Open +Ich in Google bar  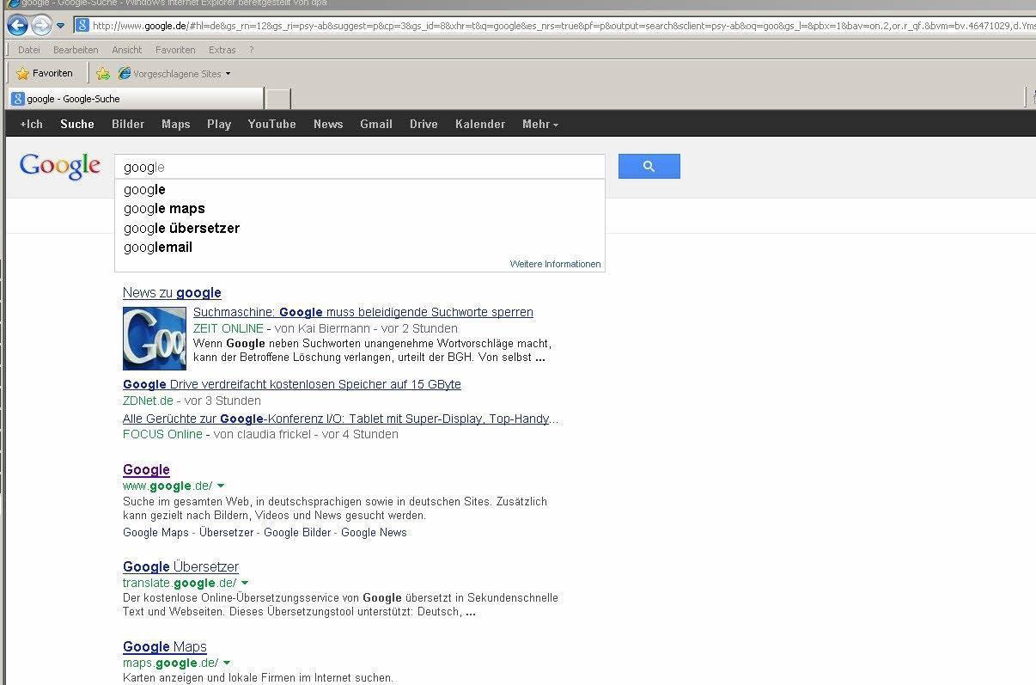click(x=32, y=124)
